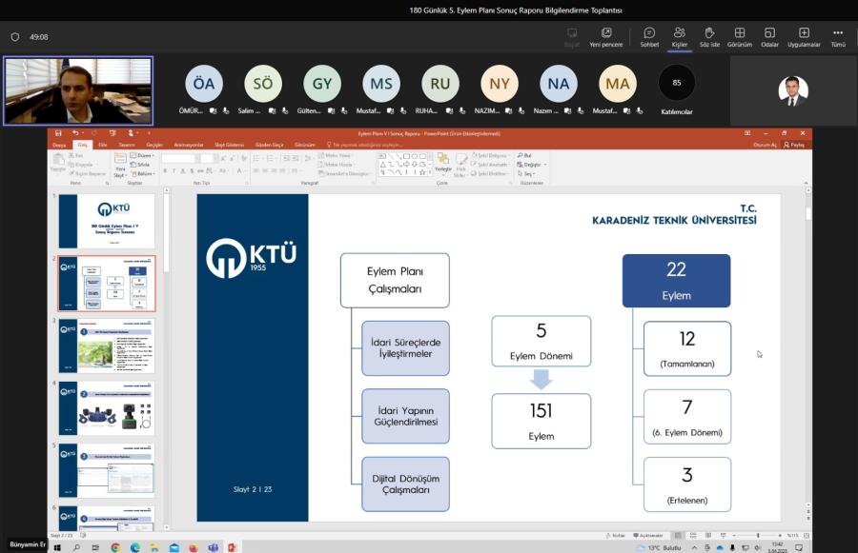Select slide 1 thumbnail with KTÜ title
The width and height of the screenshot is (858, 553).
[x=107, y=222]
